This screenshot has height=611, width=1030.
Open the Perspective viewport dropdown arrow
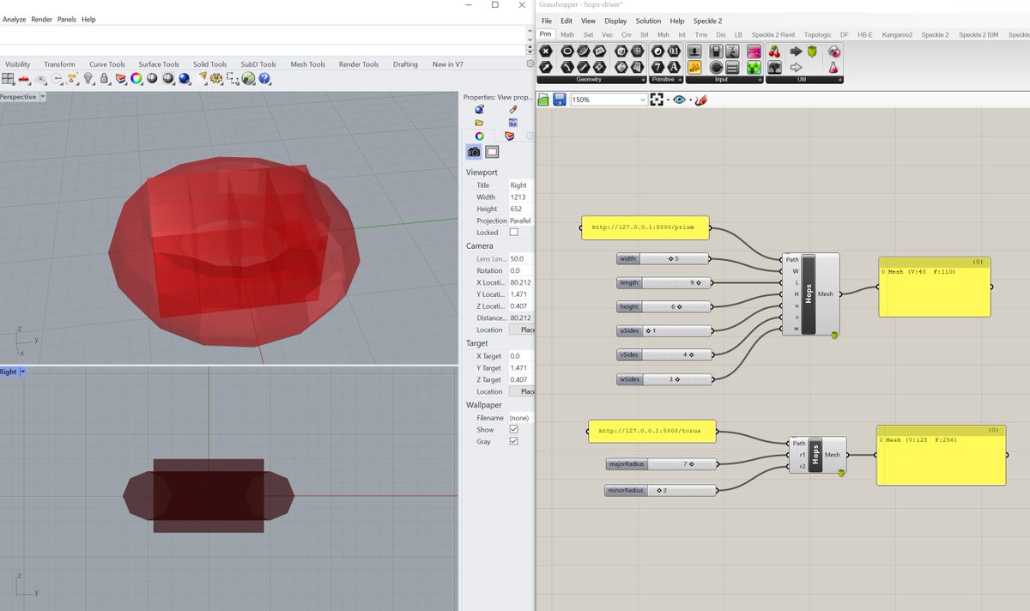43,97
